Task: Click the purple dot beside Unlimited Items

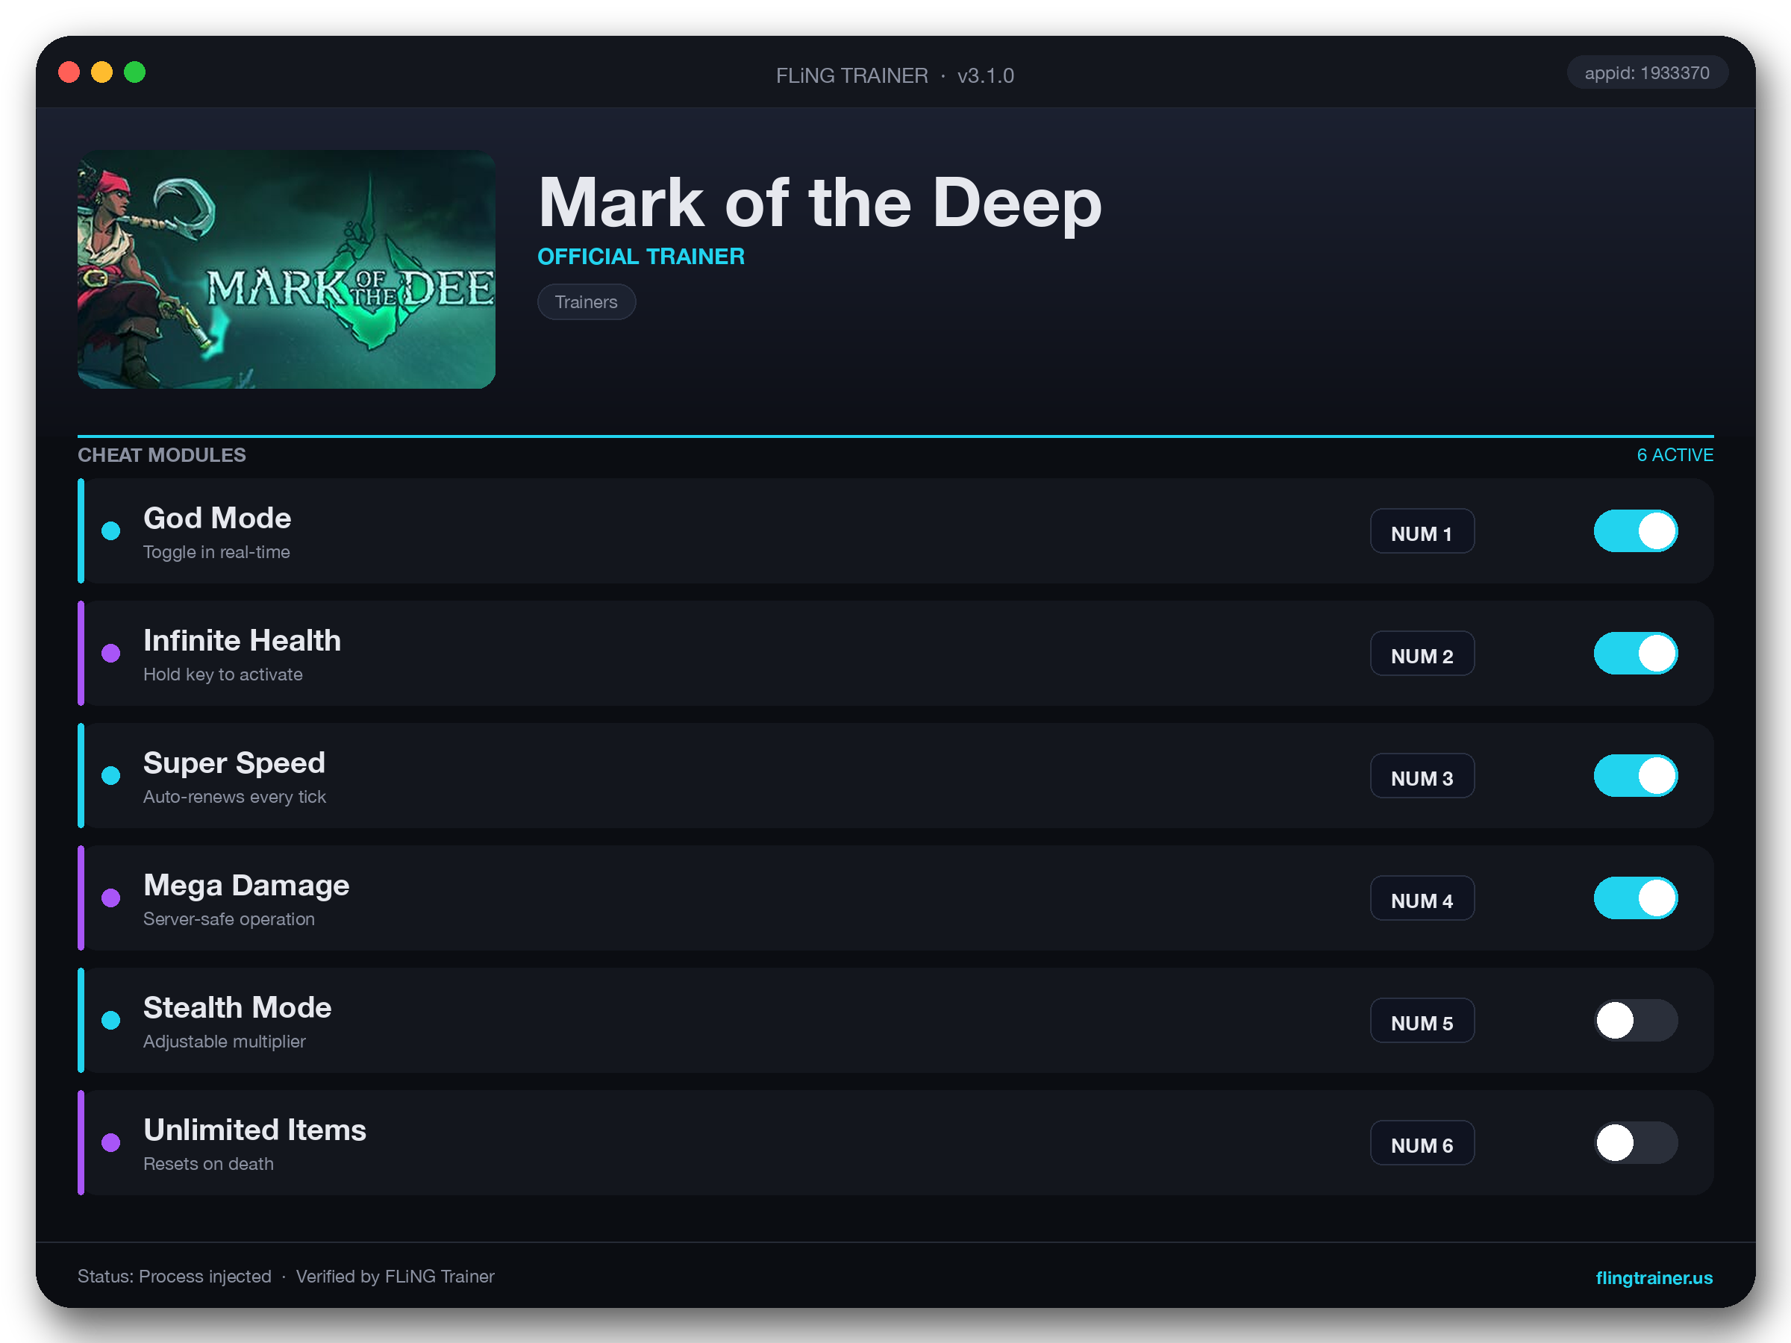Action: (111, 1142)
